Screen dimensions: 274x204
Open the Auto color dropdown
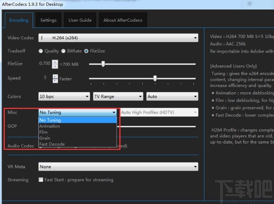point(172,96)
